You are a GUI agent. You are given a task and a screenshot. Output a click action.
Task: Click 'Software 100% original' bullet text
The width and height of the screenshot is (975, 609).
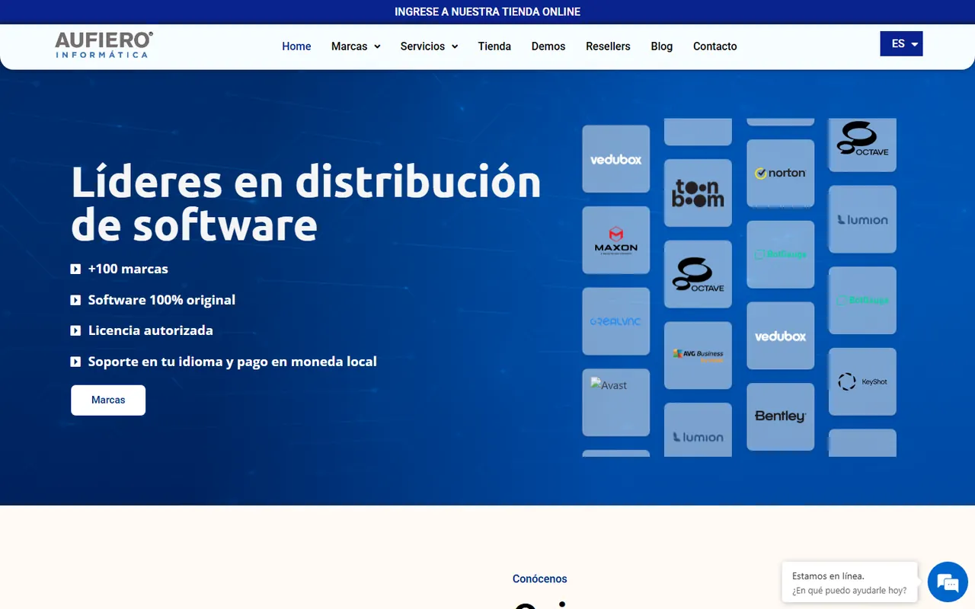coord(161,300)
